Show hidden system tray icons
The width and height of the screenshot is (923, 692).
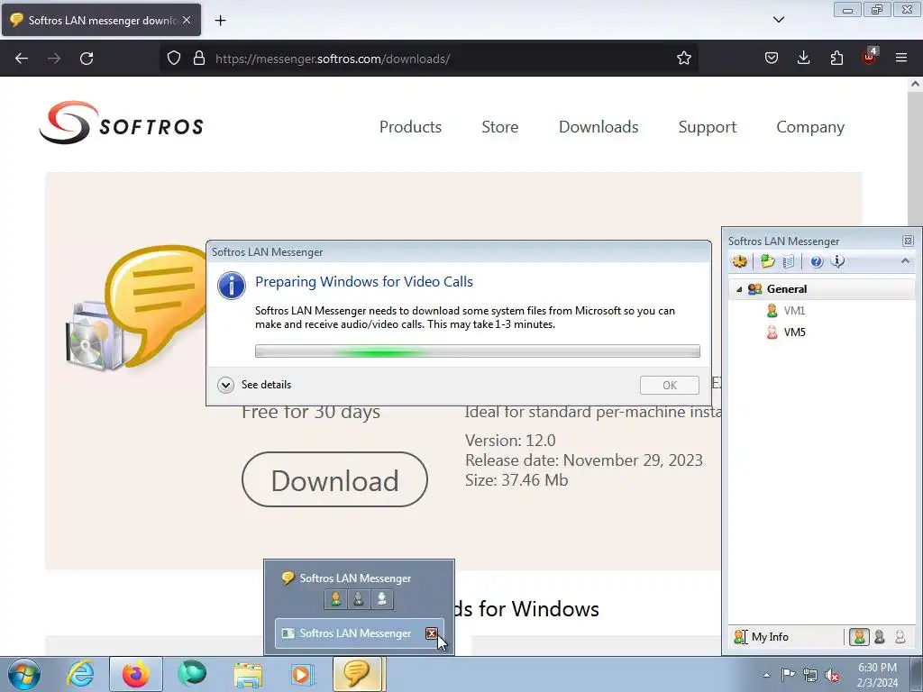pyautogui.click(x=766, y=675)
